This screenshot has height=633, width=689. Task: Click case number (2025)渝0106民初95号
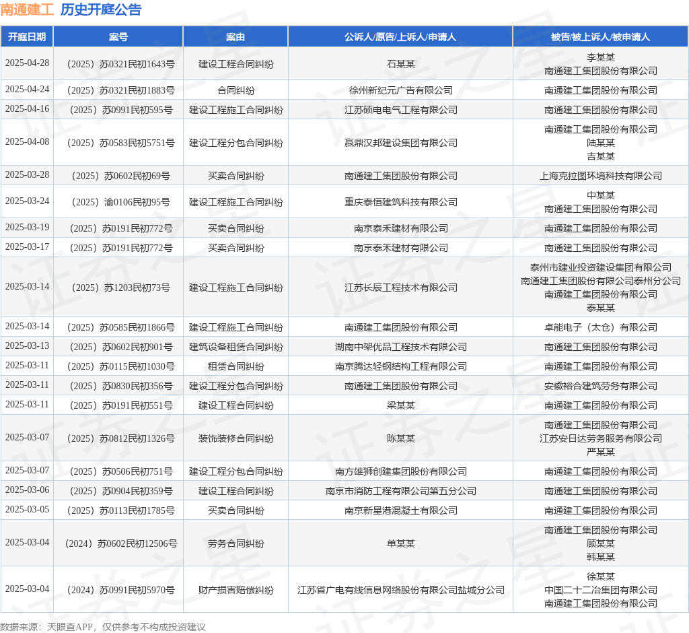(118, 202)
